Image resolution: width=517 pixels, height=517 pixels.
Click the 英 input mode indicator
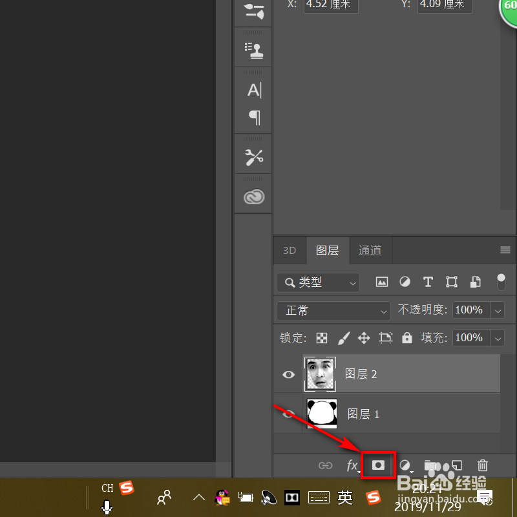click(x=345, y=498)
